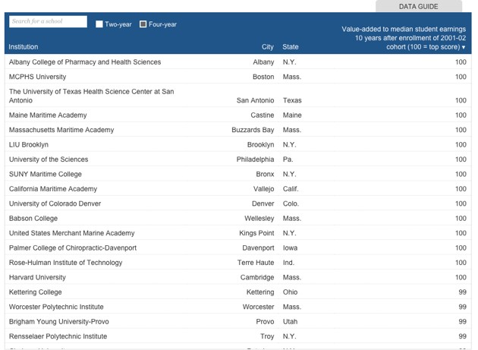Viewport: 478px width, 350px height.
Task: Select Massachusetts Maritime Academy
Action: (61, 130)
